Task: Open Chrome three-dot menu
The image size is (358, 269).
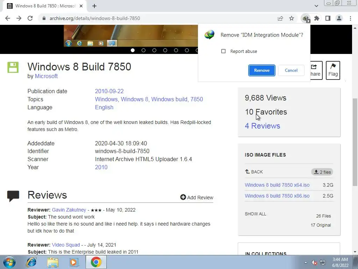Action: tap(350, 18)
